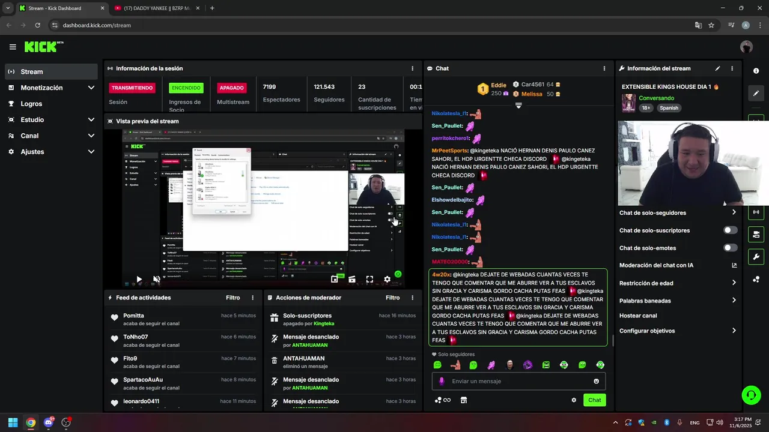The width and height of the screenshot is (769, 432).
Task: Bookmark this page with the star icon
Action: pyautogui.click(x=711, y=25)
